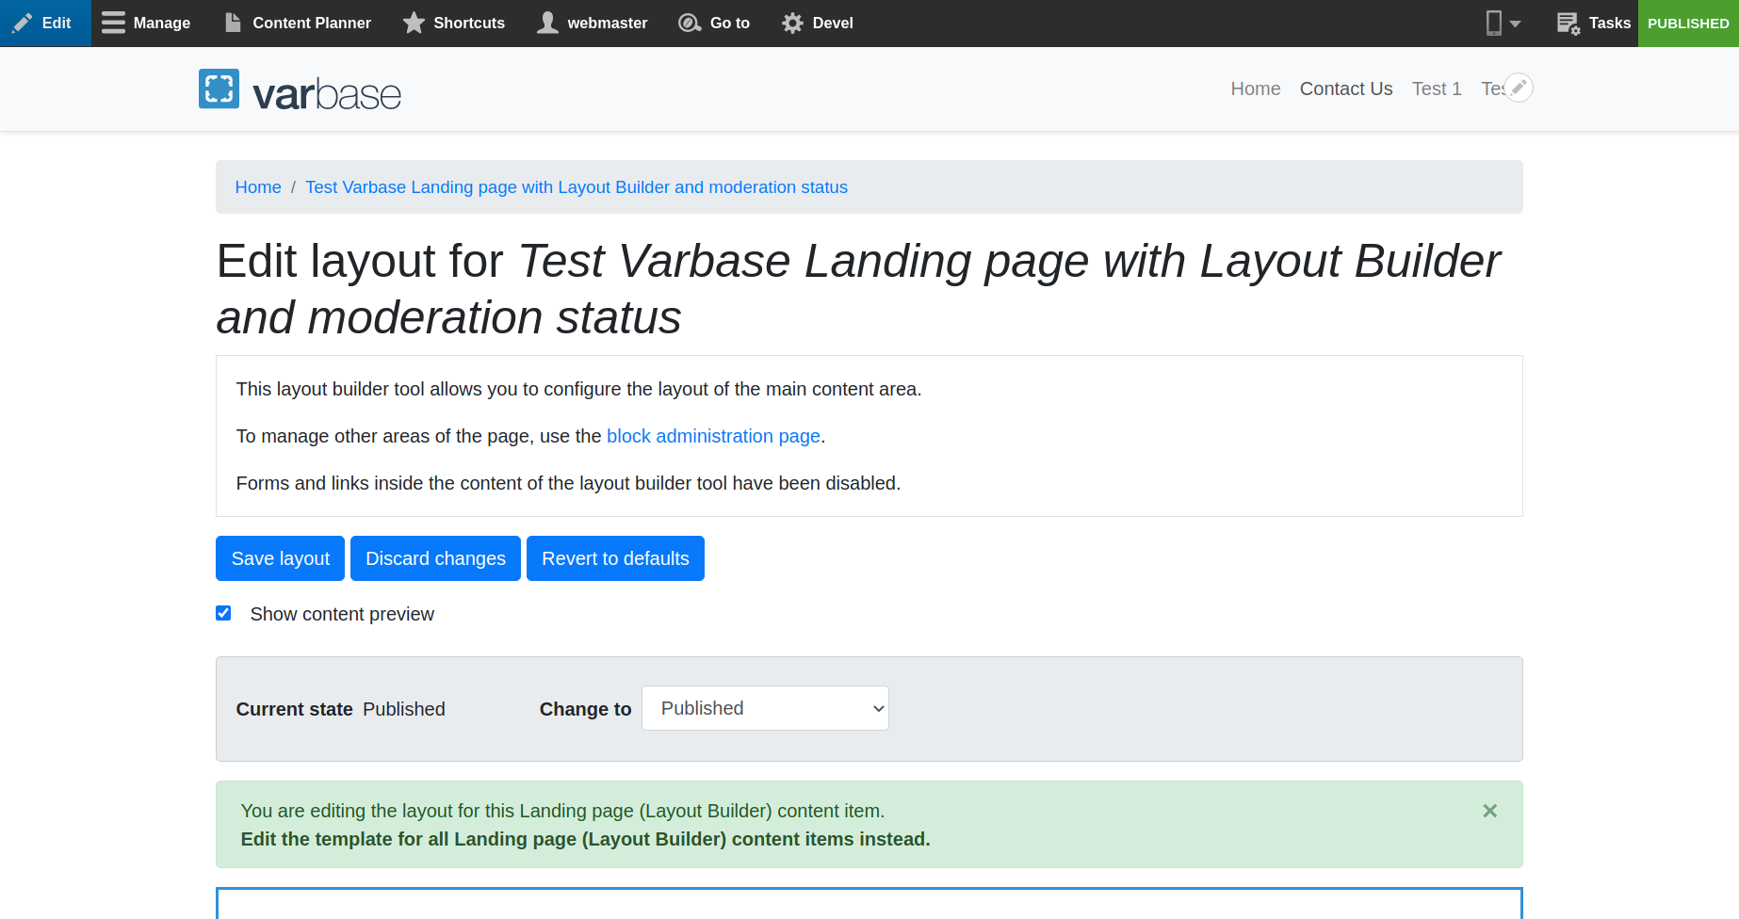Viewport: 1739px width, 919px height.
Task: Select the Contact Us menu item
Action: (x=1346, y=89)
